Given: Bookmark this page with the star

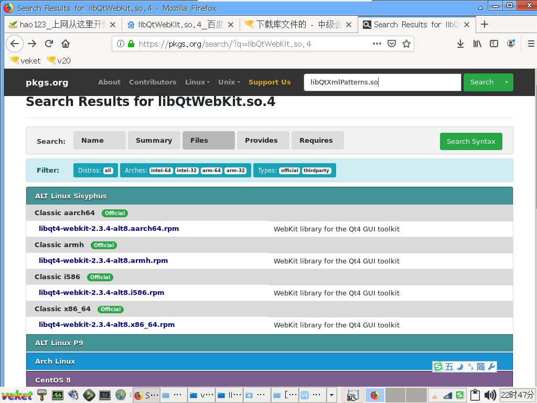Looking at the screenshot, I should (x=406, y=44).
